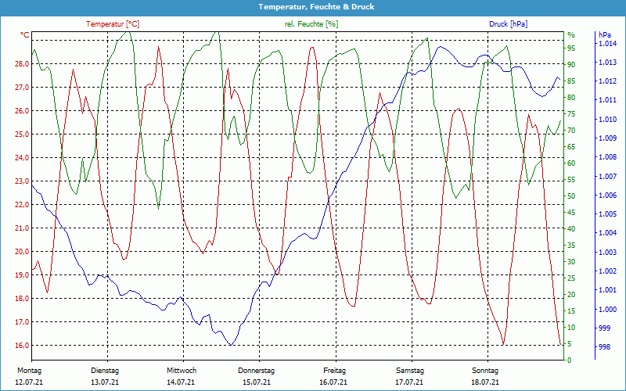Click the blue "1.008" pressure axis value
Screen dimensions: 626x391
click(608, 157)
